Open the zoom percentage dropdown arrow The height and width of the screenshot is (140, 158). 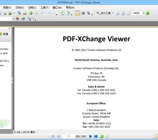coord(144,13)
